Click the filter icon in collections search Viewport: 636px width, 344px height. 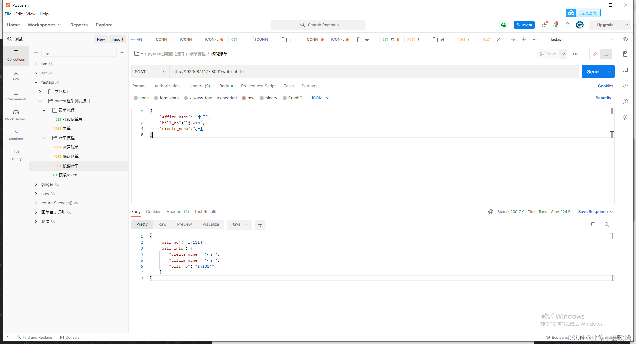(x=48, y=53)
